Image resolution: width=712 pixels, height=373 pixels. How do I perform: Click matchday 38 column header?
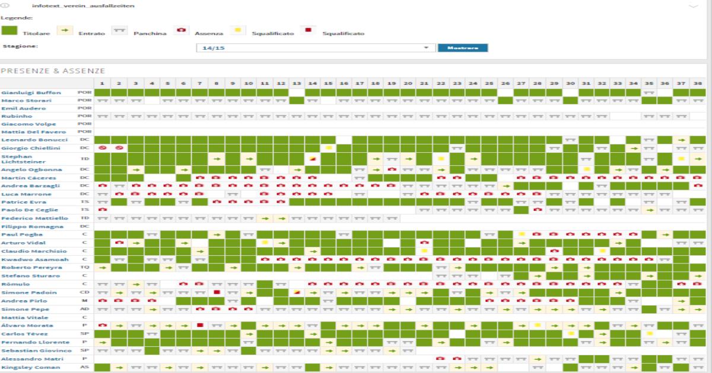pyautogui.click(x=697, y=83)
